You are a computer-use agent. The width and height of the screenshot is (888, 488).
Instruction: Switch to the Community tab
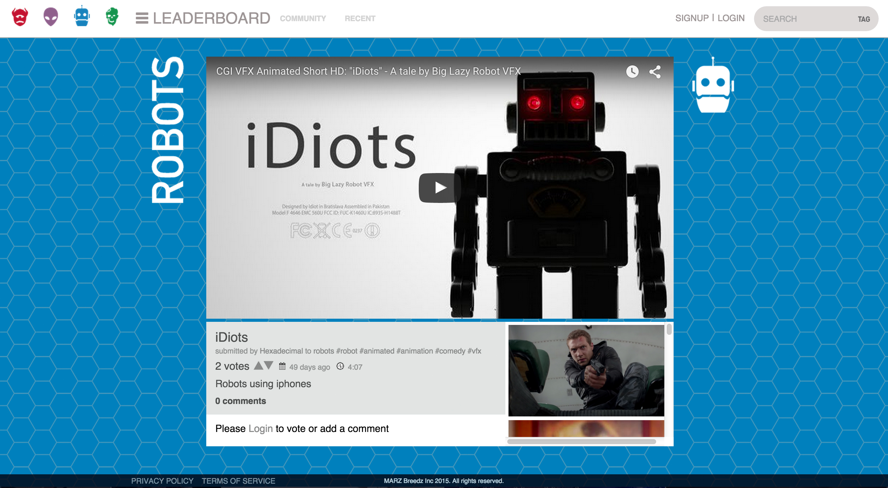pos(302,19)
